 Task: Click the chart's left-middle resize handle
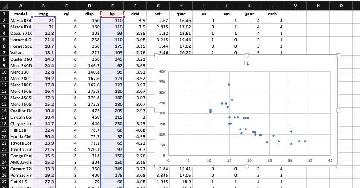(156, 111)
